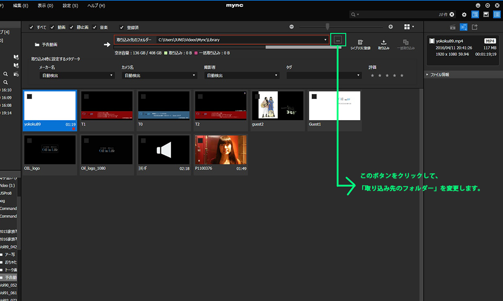This screenshot has height=301, width=503.
Task: Zoom in thumbnails with plus icon
Action: (x=390, y=27)
